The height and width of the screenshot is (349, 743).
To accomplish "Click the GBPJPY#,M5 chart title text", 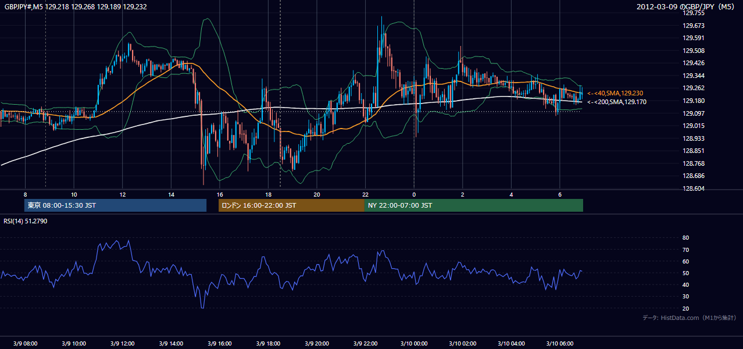I will (76, 7).
